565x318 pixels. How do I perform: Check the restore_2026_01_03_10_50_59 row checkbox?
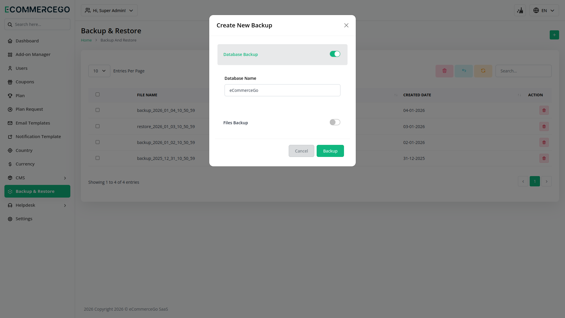click(x=97, y=126)
